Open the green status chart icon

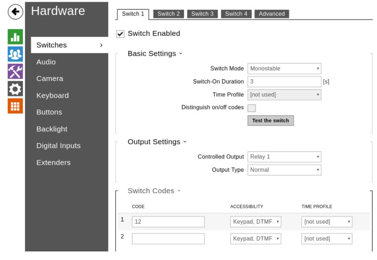15,37
